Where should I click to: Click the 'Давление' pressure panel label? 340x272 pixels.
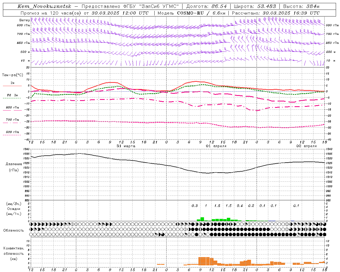click(14, 164)
